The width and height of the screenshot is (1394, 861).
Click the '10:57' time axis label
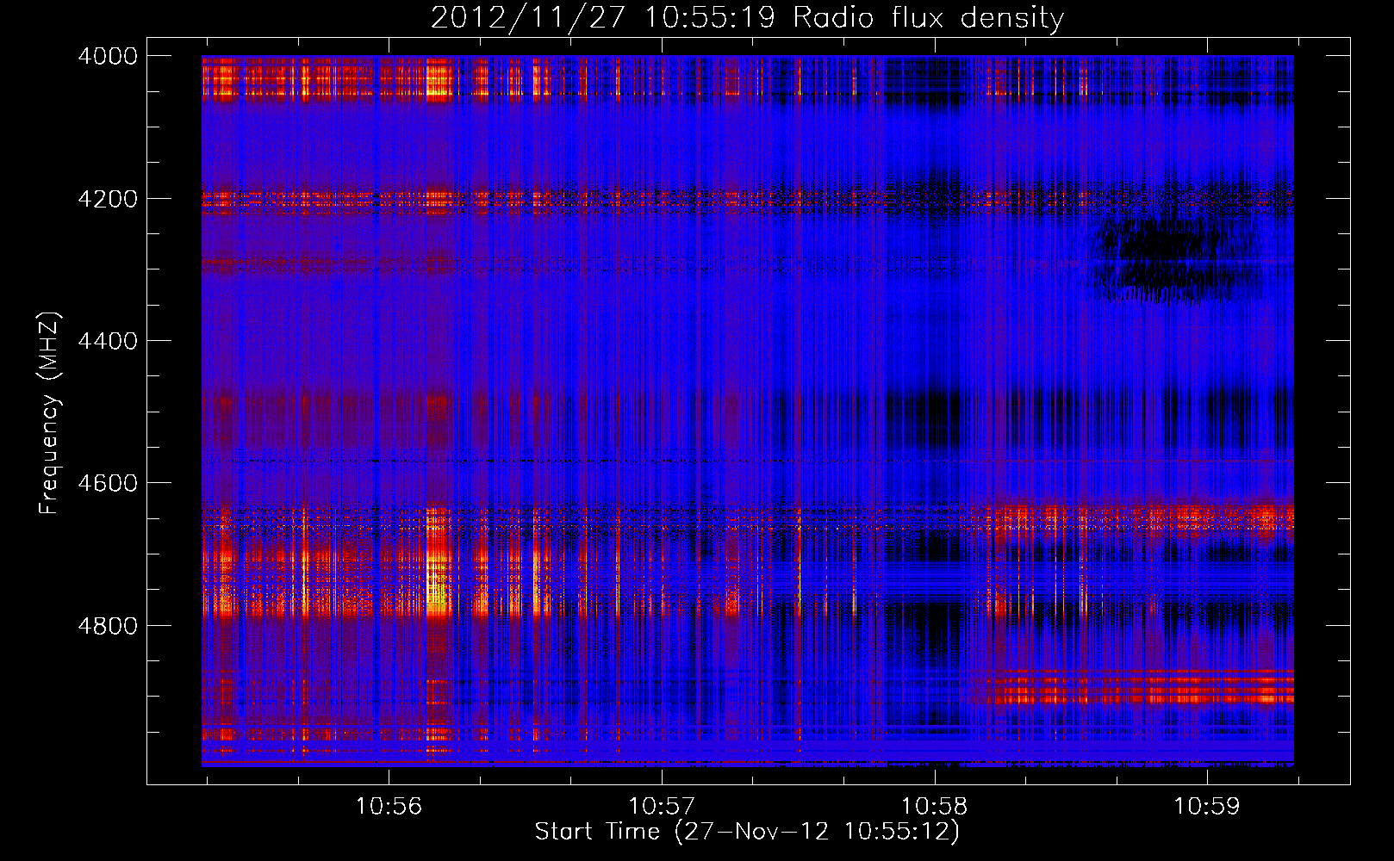pos(662,807)
